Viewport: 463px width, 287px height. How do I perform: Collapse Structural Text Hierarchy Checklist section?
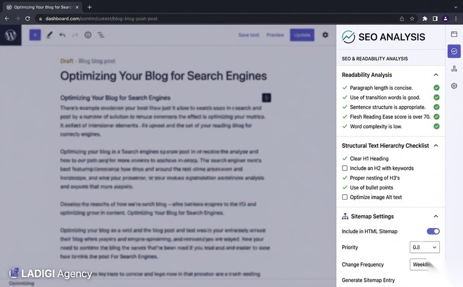tap(436, 146)
